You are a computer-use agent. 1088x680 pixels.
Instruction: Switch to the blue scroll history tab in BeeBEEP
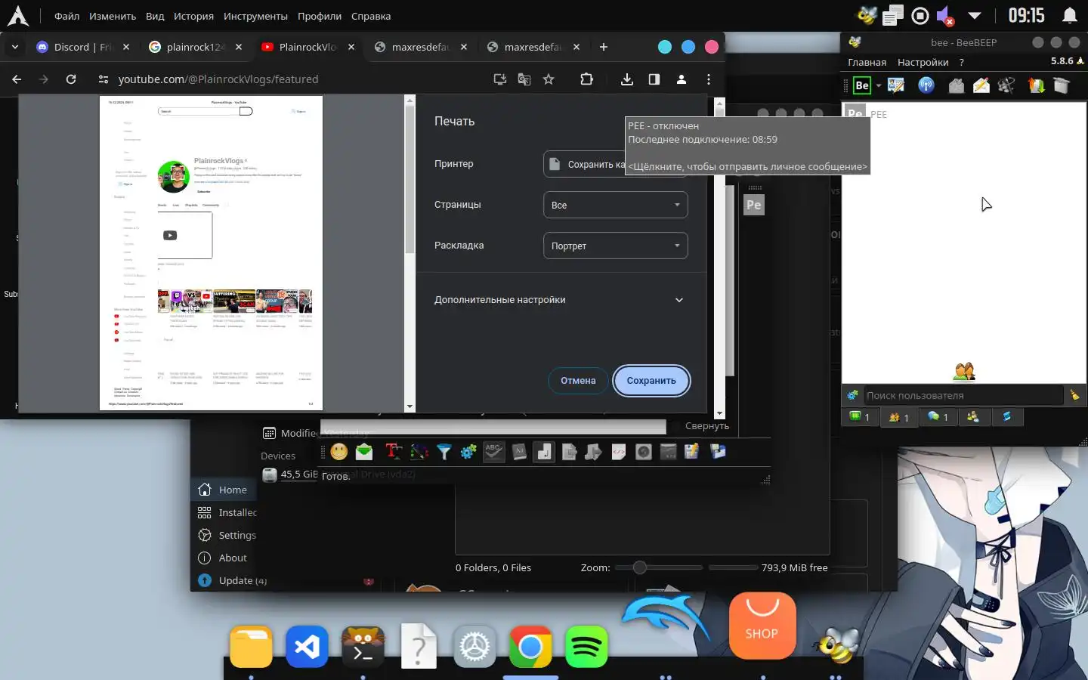pos(1007,416)
